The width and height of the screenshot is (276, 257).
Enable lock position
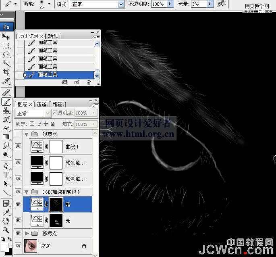click(46, 124)
